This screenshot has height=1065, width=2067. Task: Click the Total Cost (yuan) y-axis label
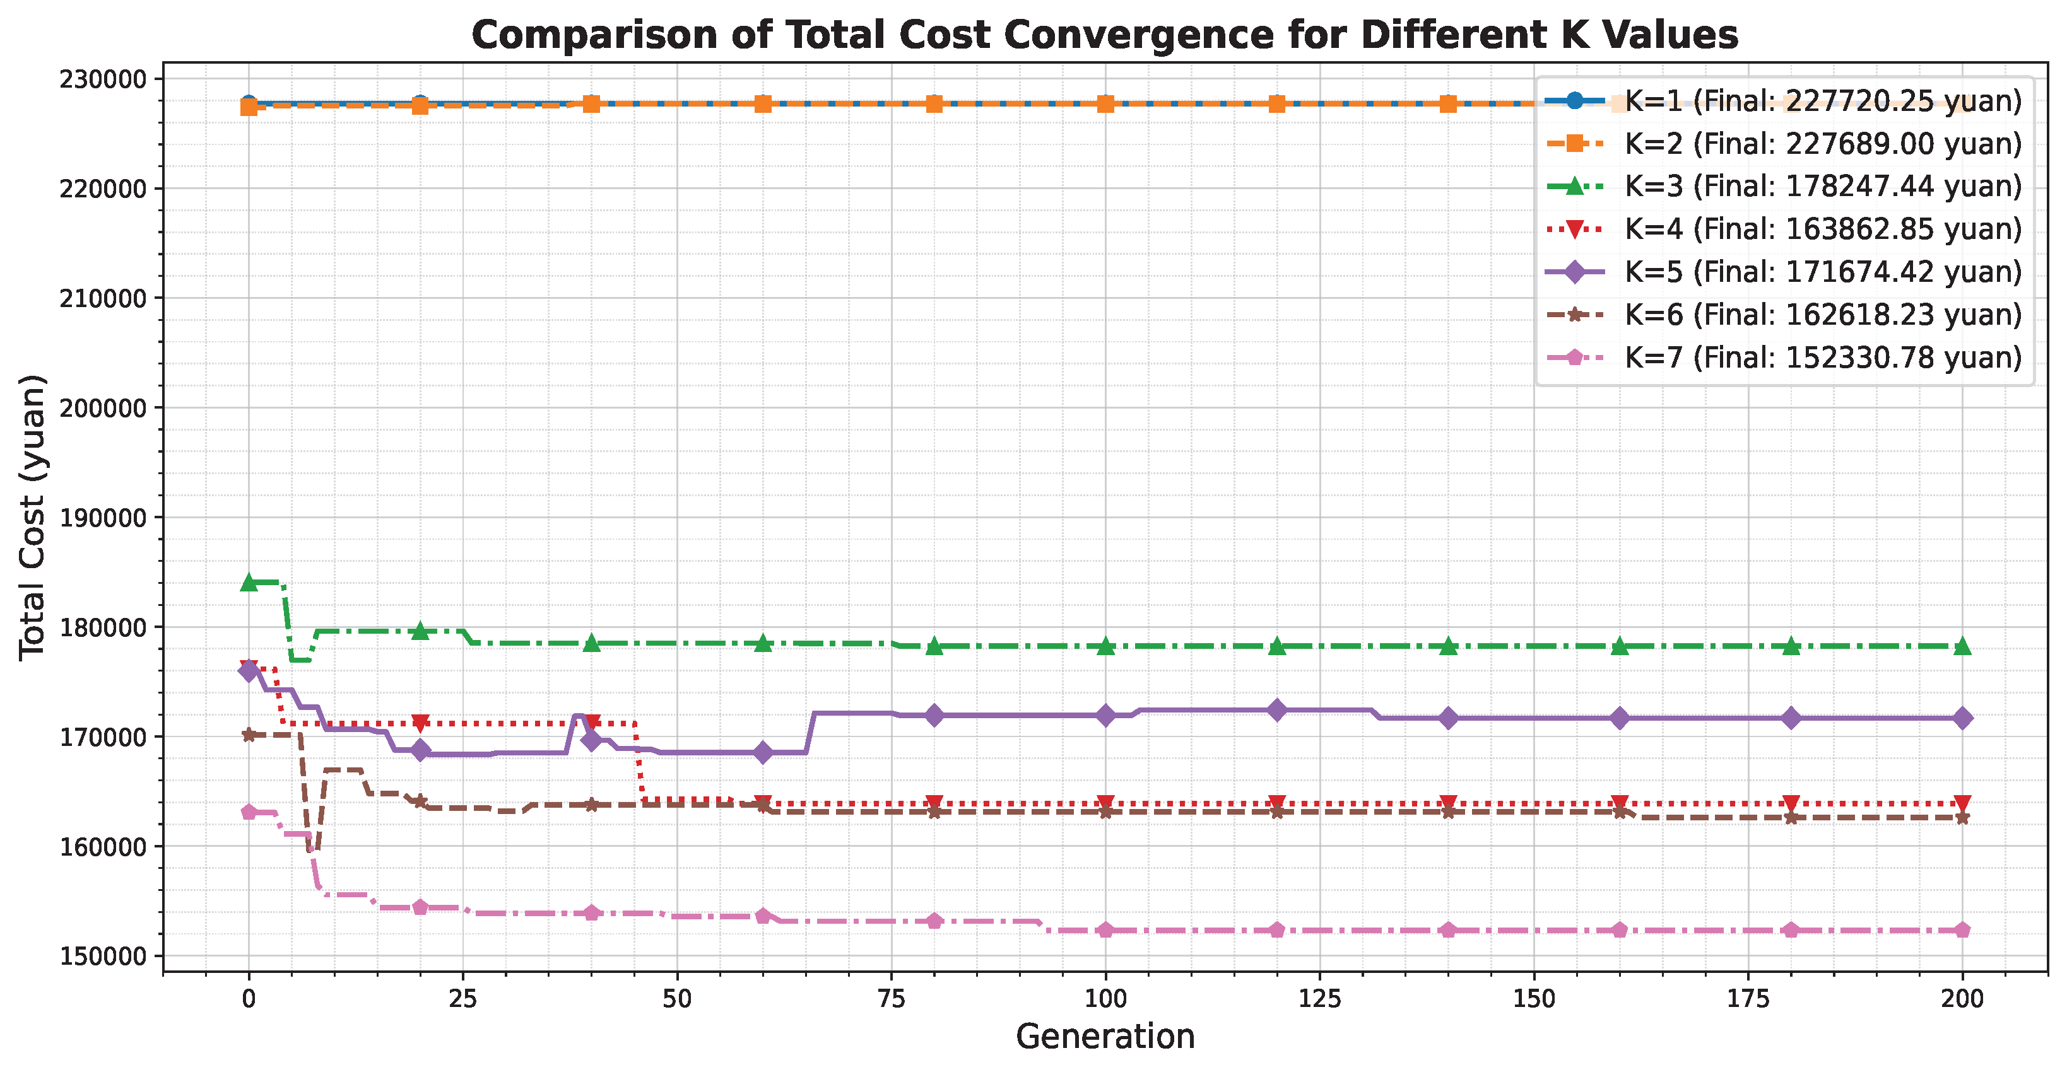tap(32, 517)
